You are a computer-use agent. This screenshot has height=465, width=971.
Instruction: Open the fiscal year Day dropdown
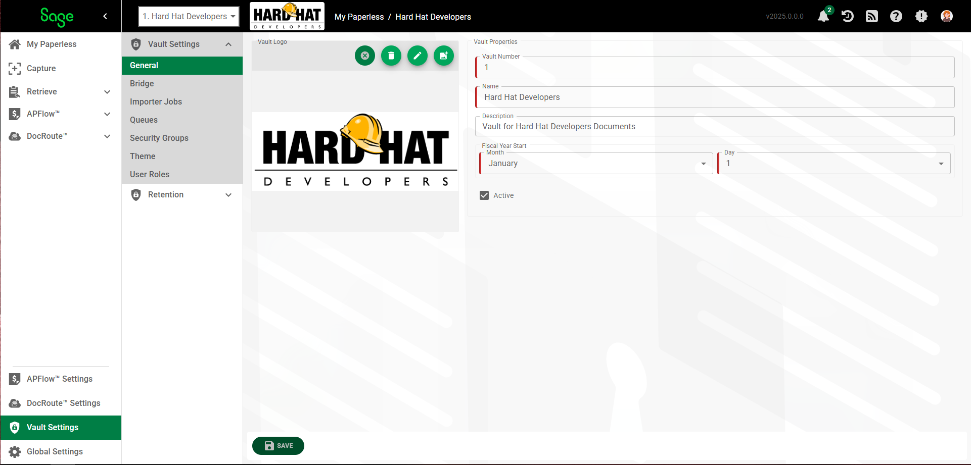coord(835,164)
